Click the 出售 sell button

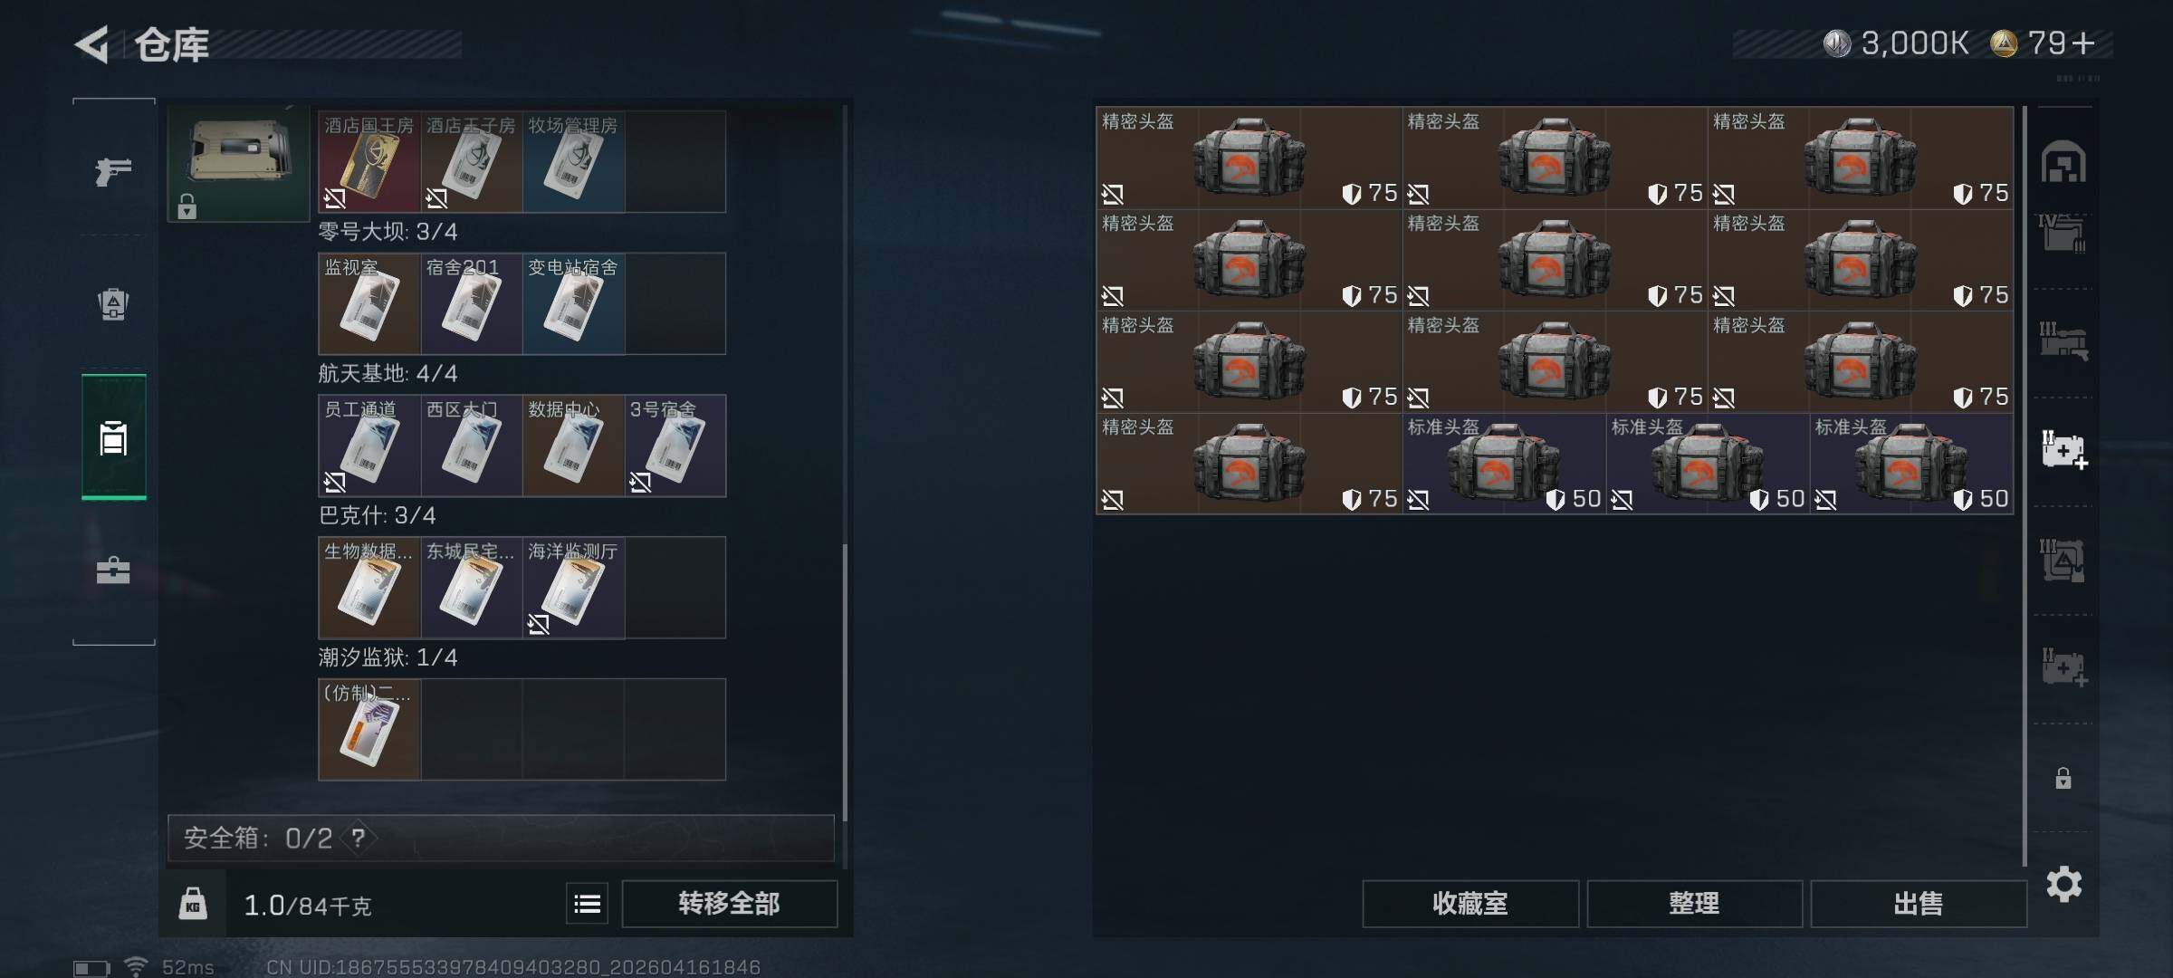tap(1919, 904)
